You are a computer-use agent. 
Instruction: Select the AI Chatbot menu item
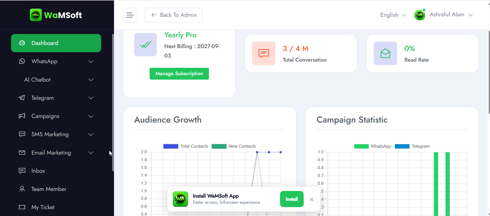tap(56, 80)
